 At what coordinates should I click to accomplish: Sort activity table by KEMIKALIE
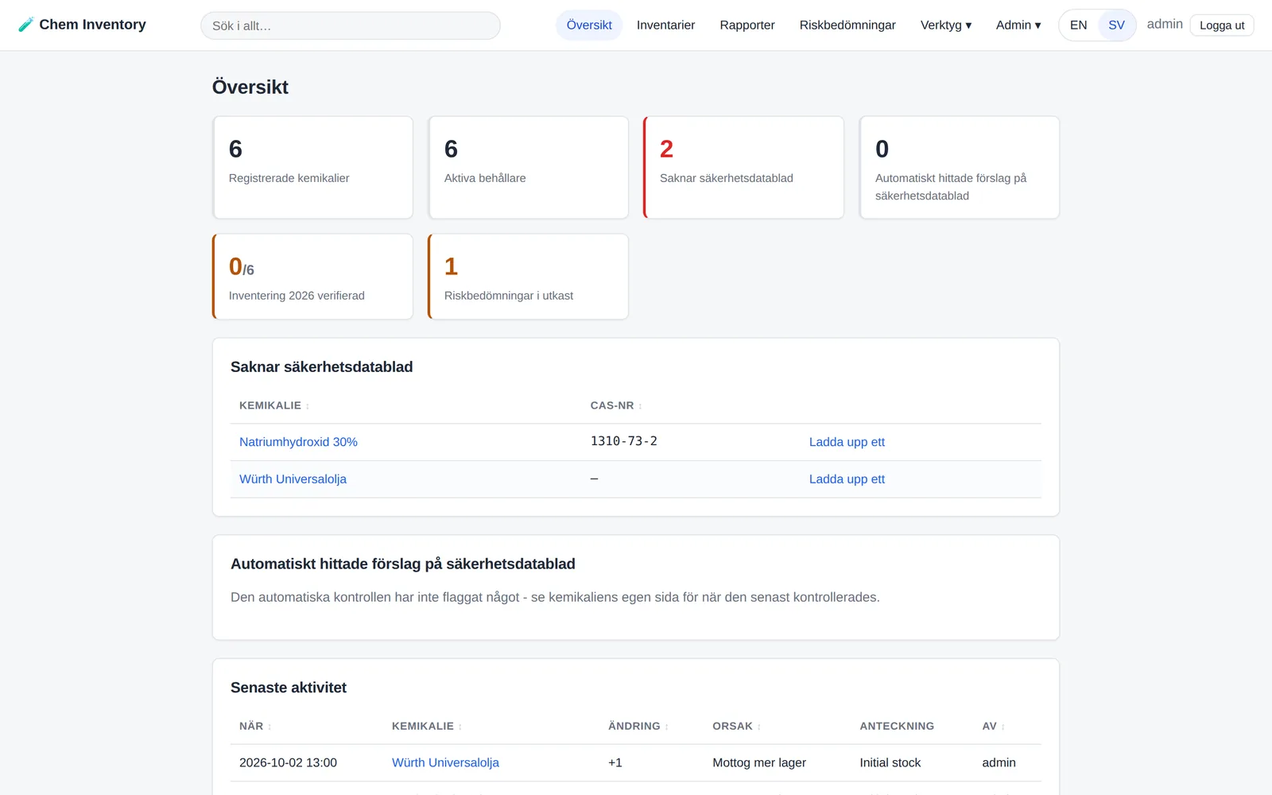pos(427,727)
